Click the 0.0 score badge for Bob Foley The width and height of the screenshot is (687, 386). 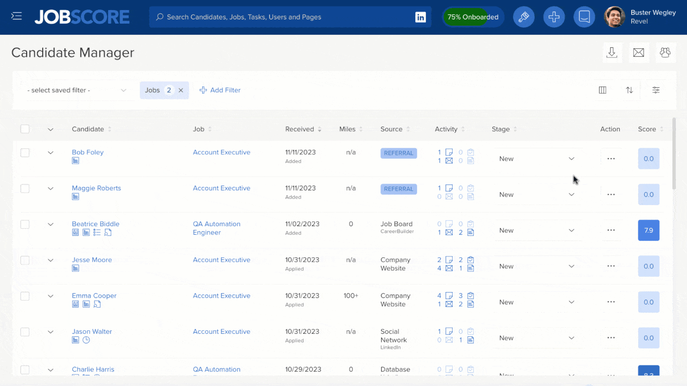pyautogui.click(x=649, y=159)
